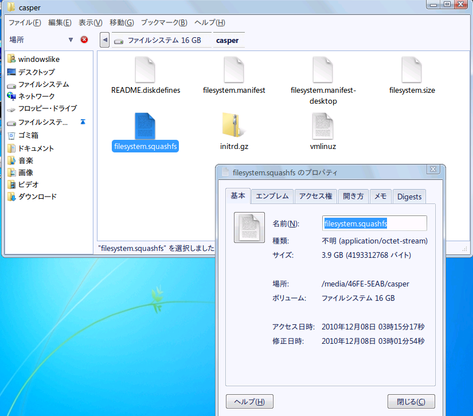The image size is (473, 416).
Task: Select the vmlinuz file icon
Action: pos(323,126)
